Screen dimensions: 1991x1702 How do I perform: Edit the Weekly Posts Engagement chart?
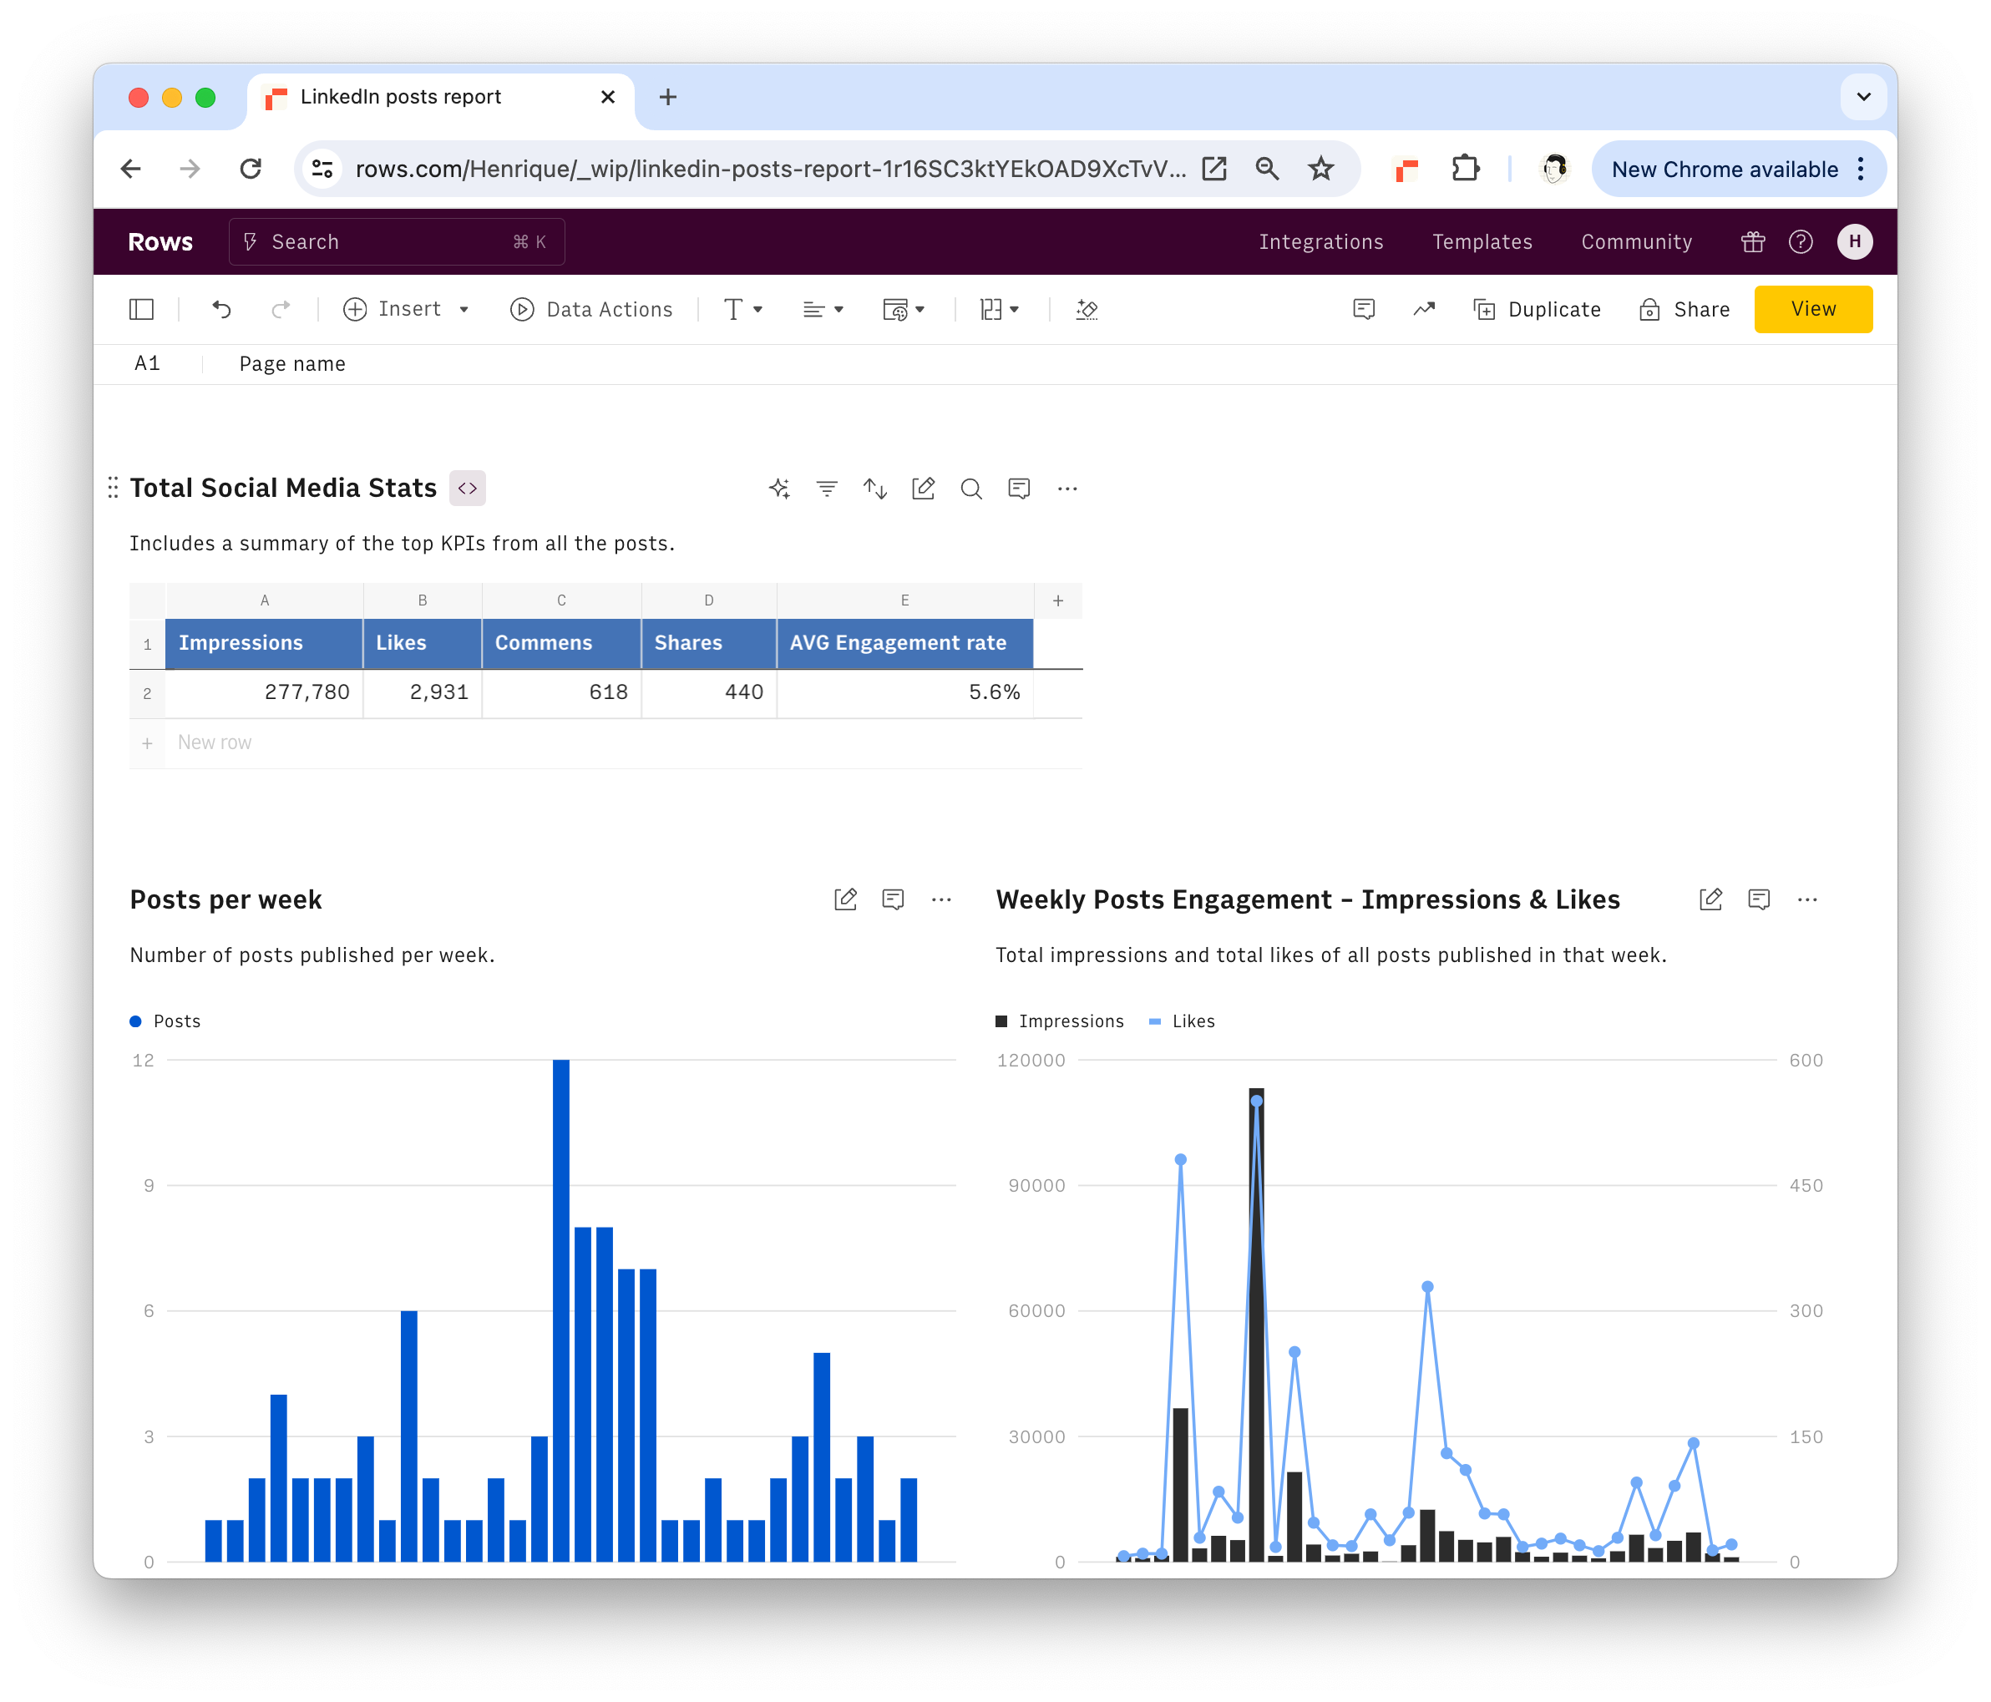(1710, 899)
